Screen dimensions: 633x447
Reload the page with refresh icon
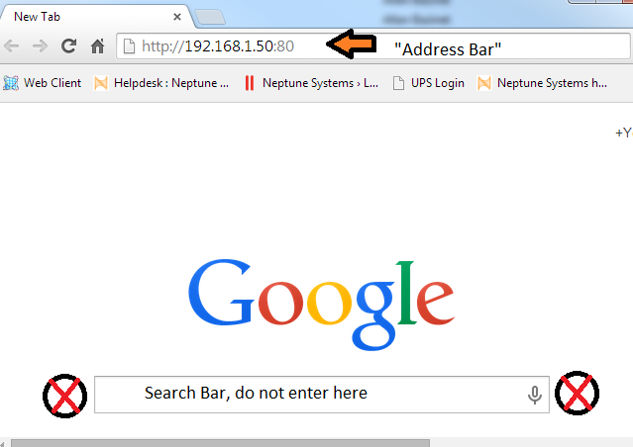click(68, 45)
